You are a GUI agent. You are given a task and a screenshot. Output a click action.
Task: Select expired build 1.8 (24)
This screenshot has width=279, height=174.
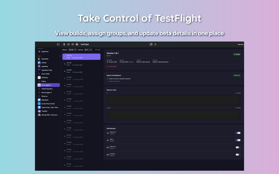81,115
